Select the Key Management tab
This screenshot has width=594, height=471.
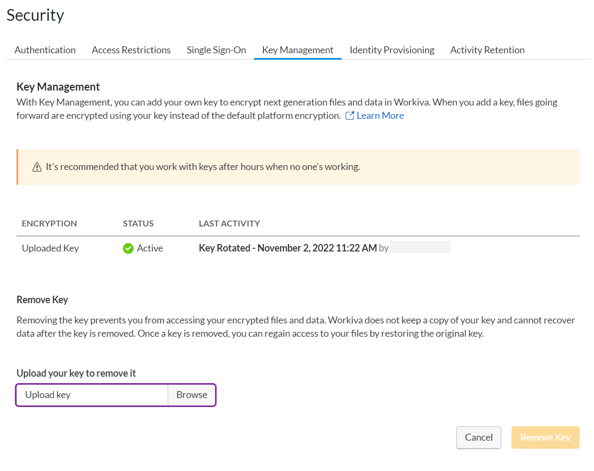[x=298, y=50]
